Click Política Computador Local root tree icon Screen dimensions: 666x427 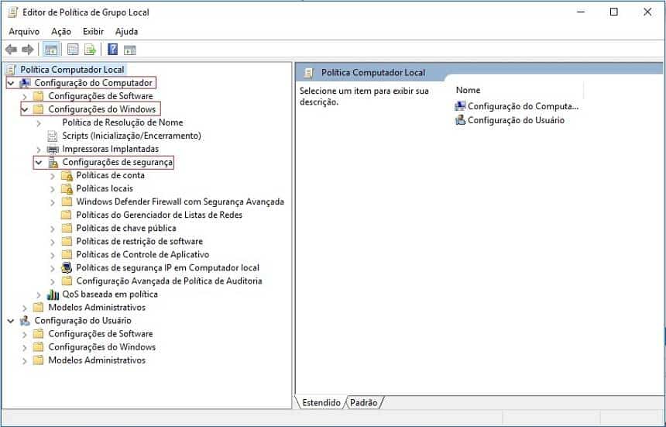pos(12,69)
